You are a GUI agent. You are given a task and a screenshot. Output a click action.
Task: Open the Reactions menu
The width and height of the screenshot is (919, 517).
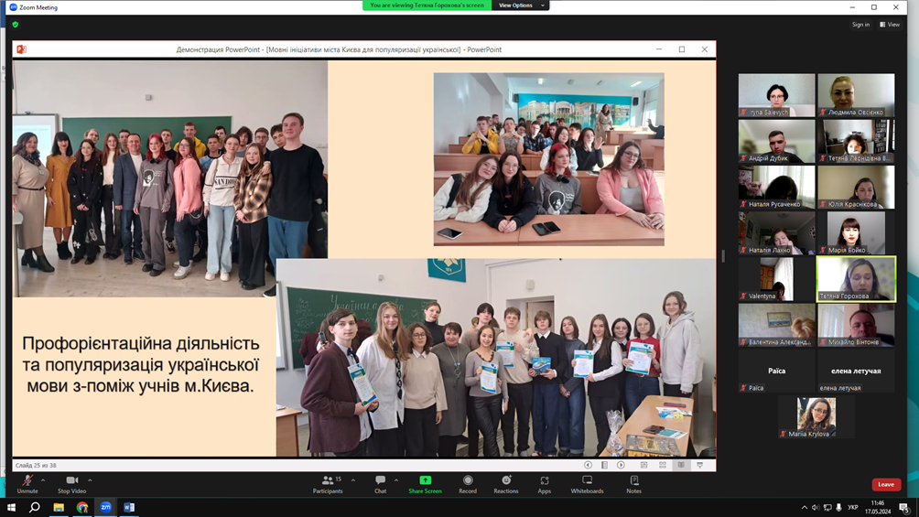coord(506,483)
